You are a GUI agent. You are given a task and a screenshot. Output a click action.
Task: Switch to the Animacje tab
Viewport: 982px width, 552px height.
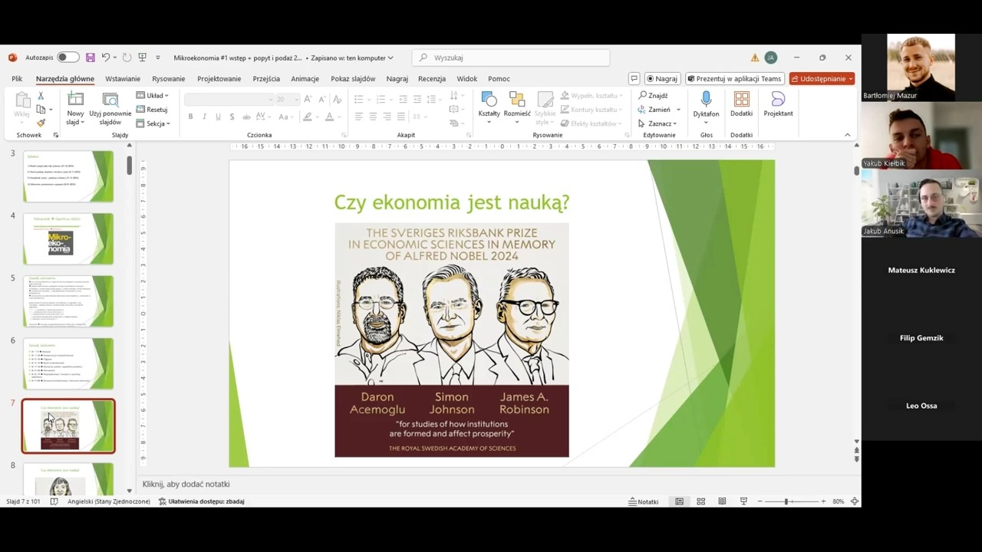click(305, 78)
